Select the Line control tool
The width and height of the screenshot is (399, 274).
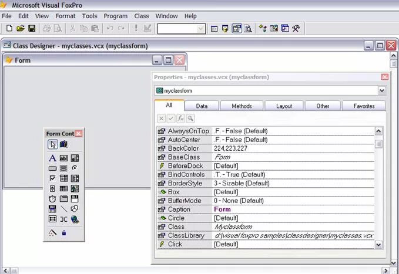63,209
